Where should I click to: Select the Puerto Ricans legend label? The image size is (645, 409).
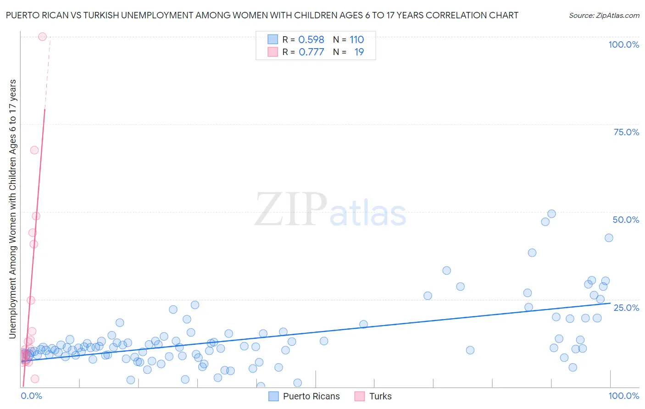[311, 396]
